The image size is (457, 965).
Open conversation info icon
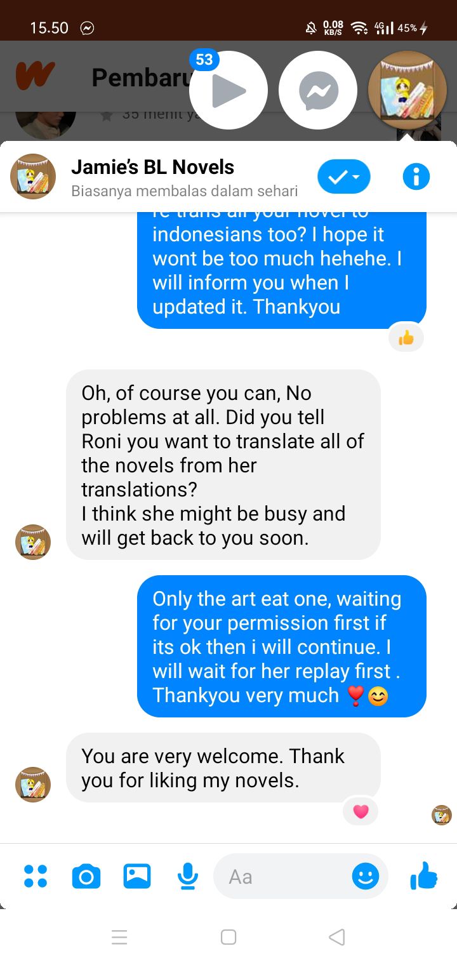click(x=416, y=176)
